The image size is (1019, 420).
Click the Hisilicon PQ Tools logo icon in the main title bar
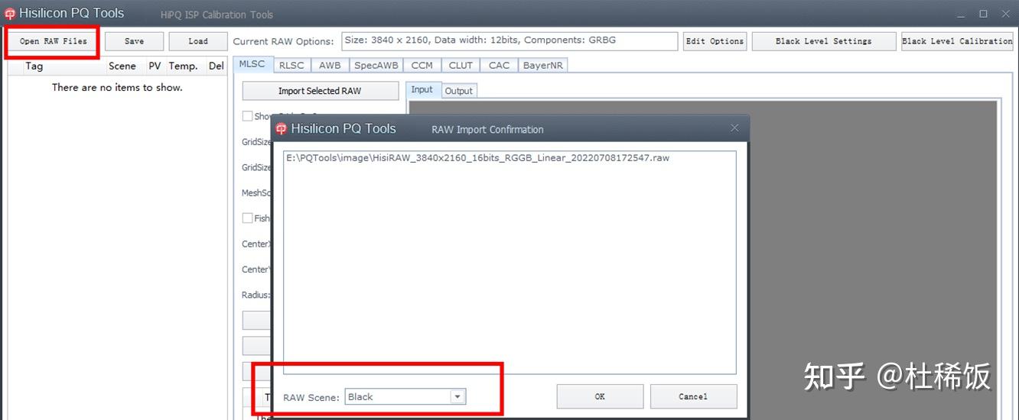pyautogui.click(x=10, y=14)
